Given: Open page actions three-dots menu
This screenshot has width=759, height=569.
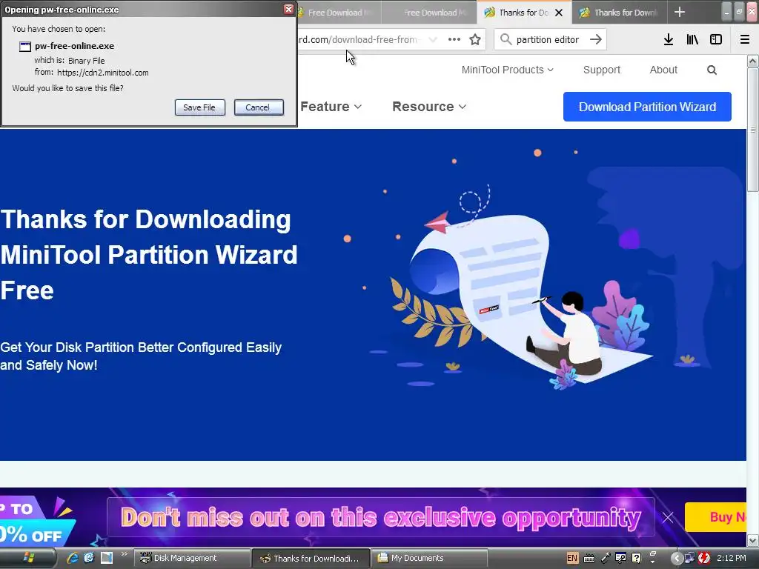Looking at the screenshot, I should point(454,39).
